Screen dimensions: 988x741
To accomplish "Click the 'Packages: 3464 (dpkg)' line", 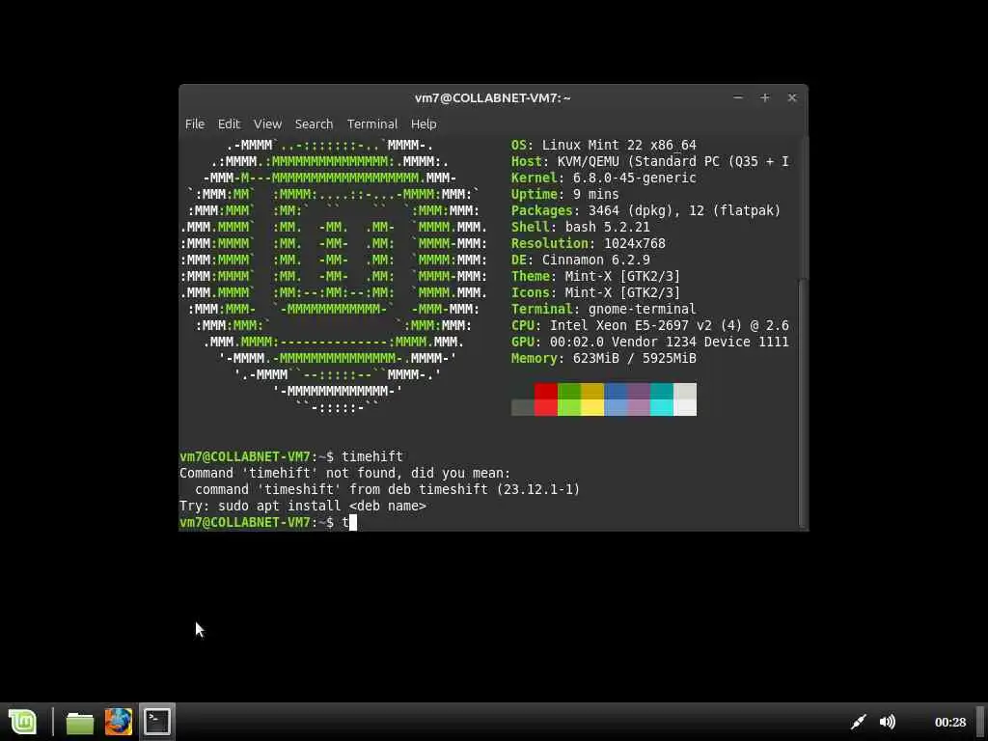I will coord(645,210).
